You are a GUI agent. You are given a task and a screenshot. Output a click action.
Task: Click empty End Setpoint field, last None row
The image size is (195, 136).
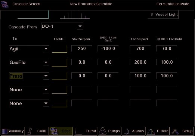(140, 103)
